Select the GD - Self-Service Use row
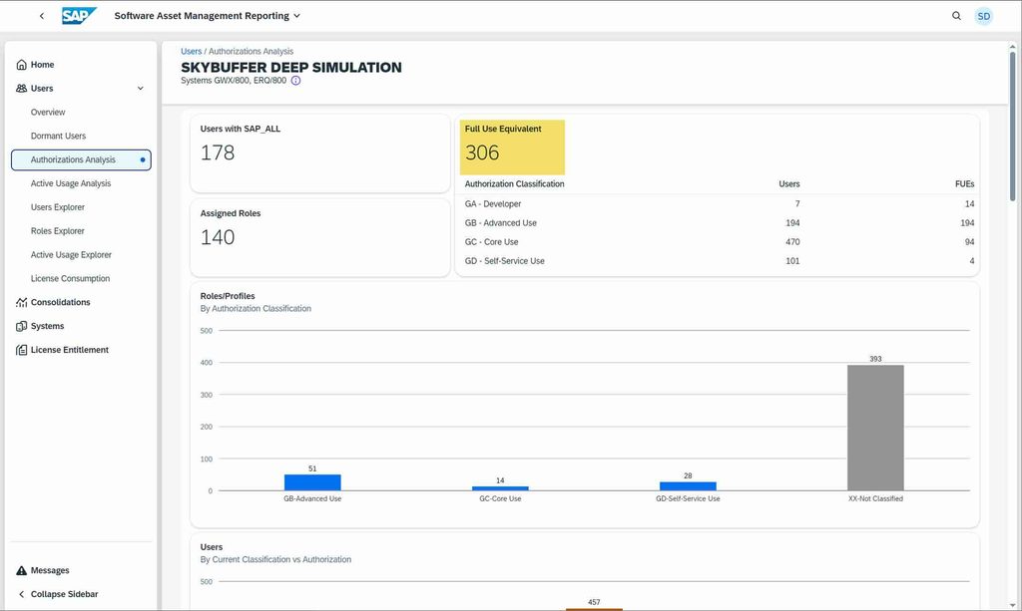The width and height of the screenshot is (1022, 611). point(719,261)
